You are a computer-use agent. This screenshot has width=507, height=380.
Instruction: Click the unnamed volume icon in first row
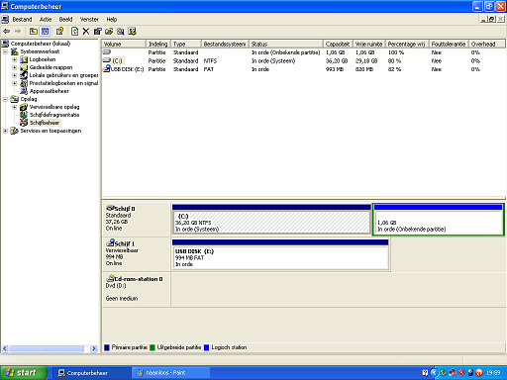tap(107, 52)
